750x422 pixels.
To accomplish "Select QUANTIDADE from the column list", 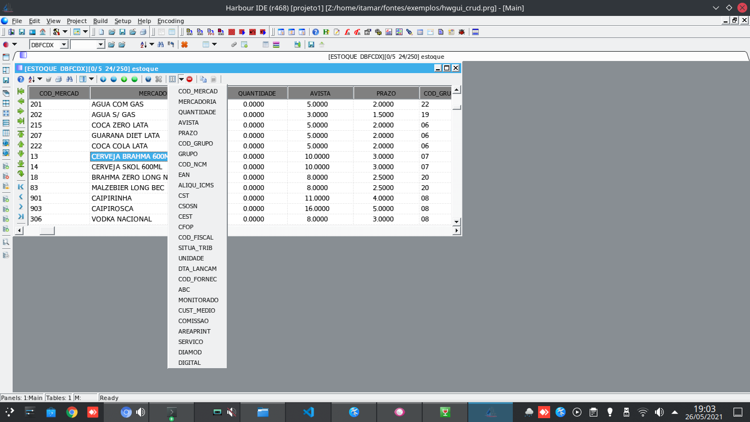I will (x=197, y=112).
